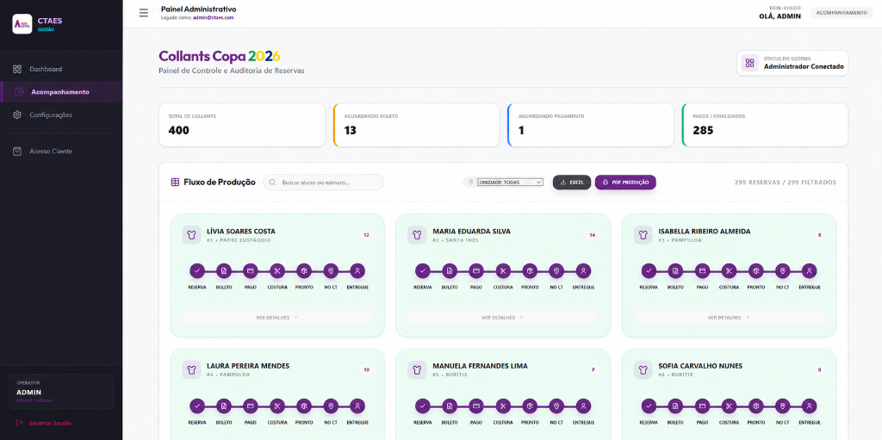Click Maria Eduarda Silva's No CT step

tap(556, 271)
